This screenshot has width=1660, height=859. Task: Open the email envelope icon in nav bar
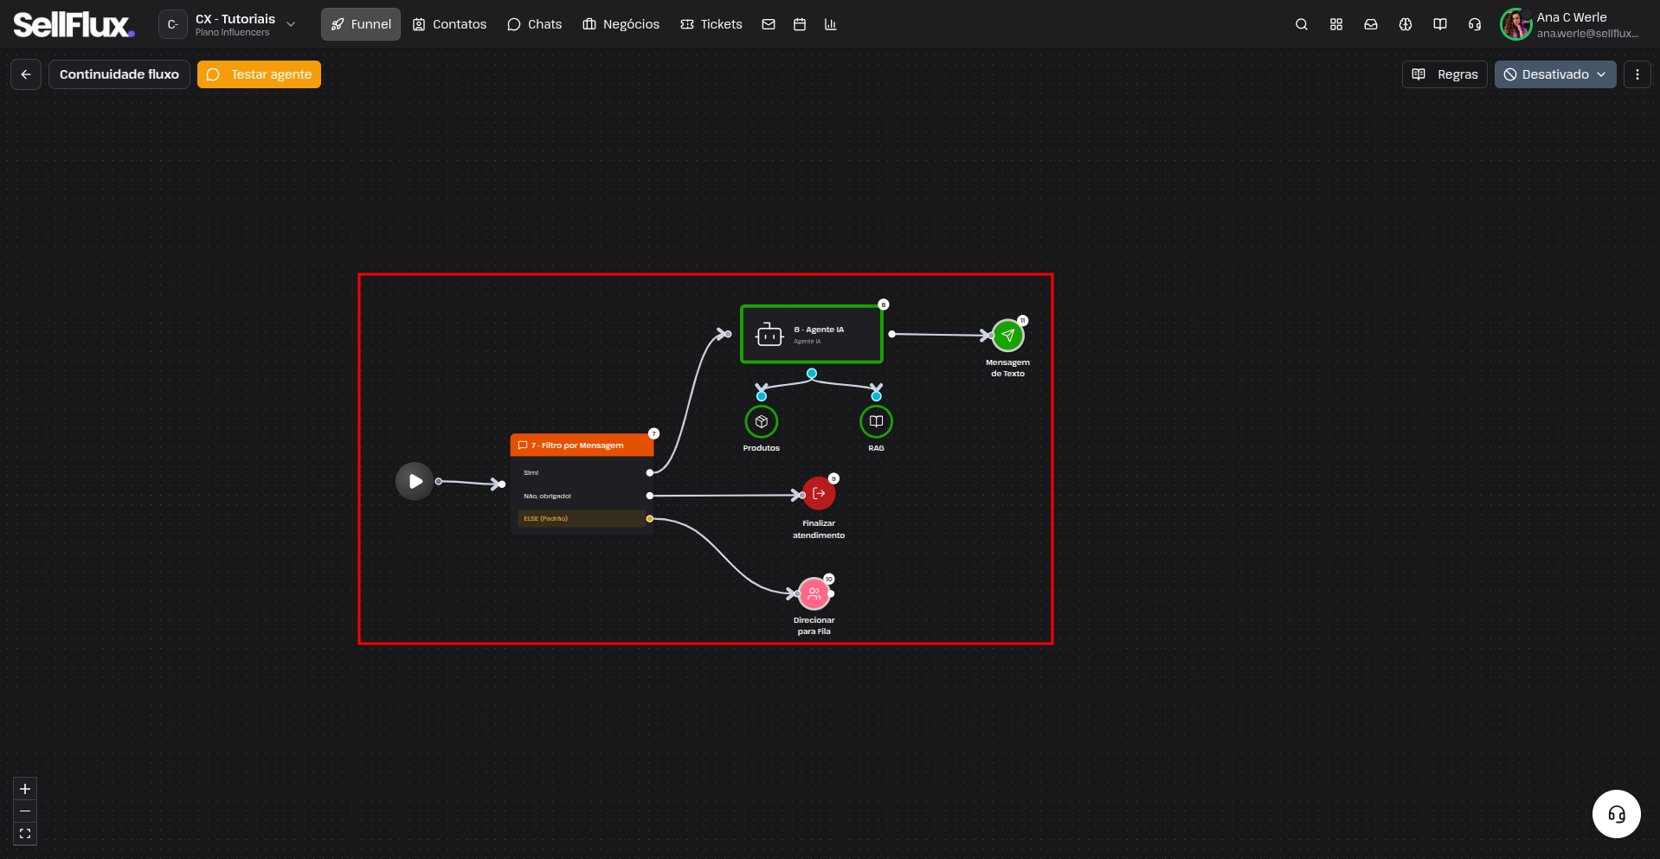coord(768,24)
